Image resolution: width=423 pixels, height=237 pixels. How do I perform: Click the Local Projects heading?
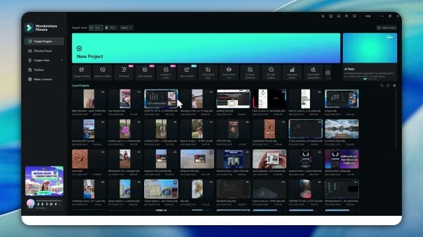[81, 86]
